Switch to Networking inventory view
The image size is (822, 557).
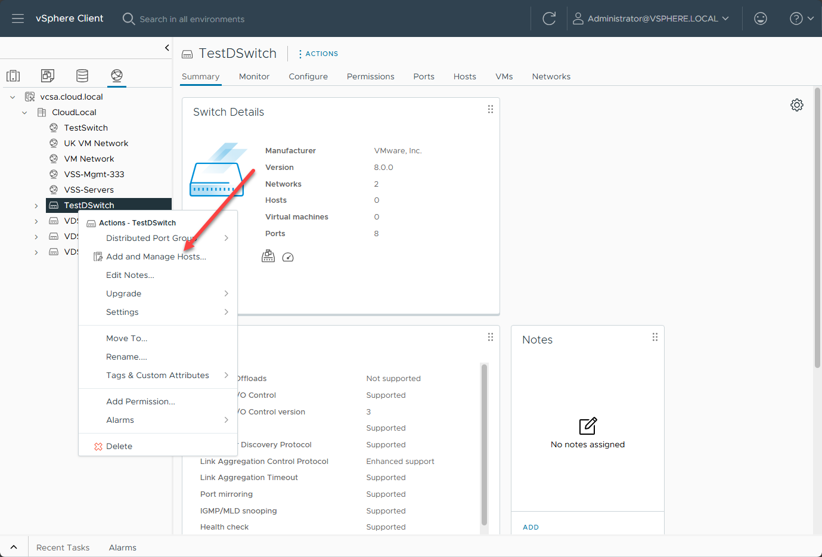coord(117,76)
